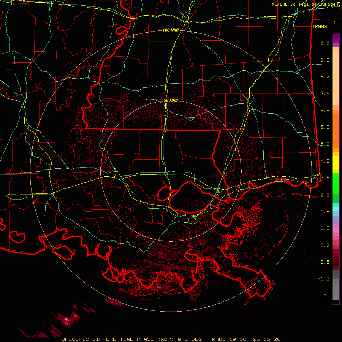
Task: Click the DKD product label
Action: click(334, 23)
